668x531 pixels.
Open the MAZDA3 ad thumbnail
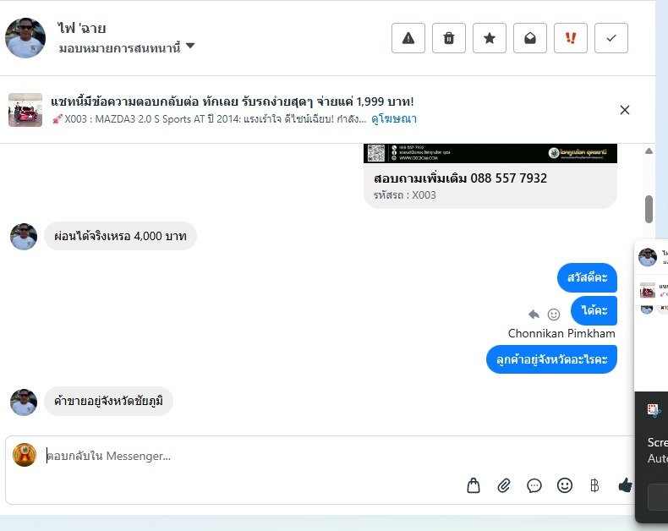[x=25, y=110]
